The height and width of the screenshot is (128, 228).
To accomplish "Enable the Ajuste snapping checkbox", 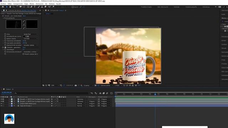I will click(x=73, y=7).
